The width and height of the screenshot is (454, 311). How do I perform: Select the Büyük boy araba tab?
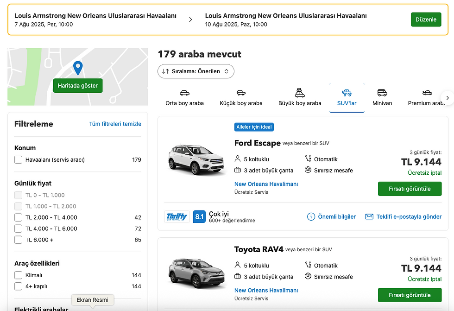coord(300,98)
